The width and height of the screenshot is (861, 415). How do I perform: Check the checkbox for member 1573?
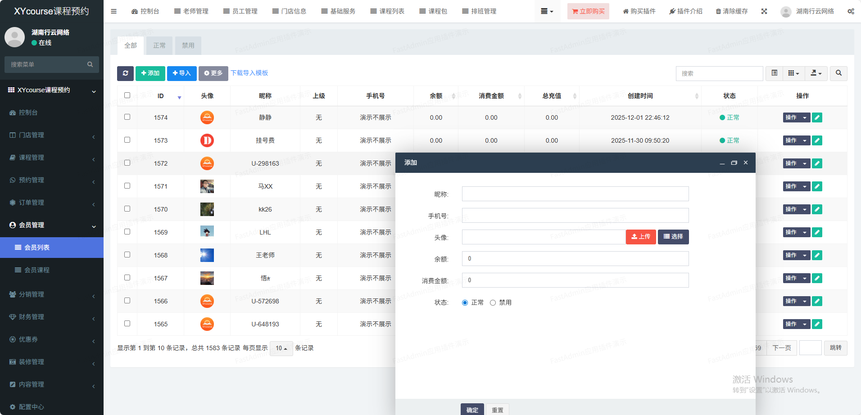pyautogui.click(x=127, y=140)
